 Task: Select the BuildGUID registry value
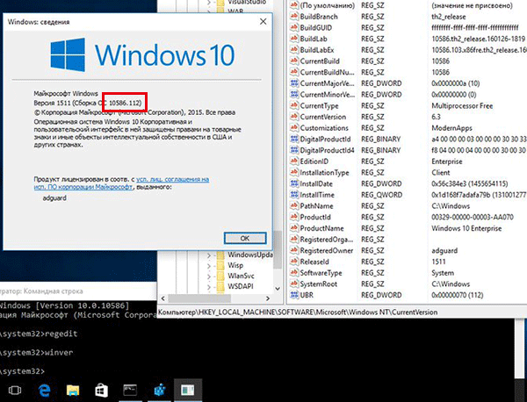click(x=315, y=27)
